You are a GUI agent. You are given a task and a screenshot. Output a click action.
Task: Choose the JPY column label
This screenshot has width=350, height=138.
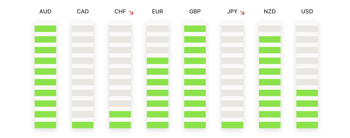pos(232,12)
